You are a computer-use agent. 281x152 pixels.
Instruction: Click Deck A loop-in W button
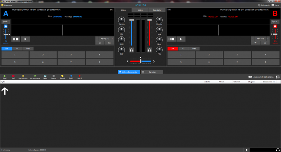click(100, 43)
